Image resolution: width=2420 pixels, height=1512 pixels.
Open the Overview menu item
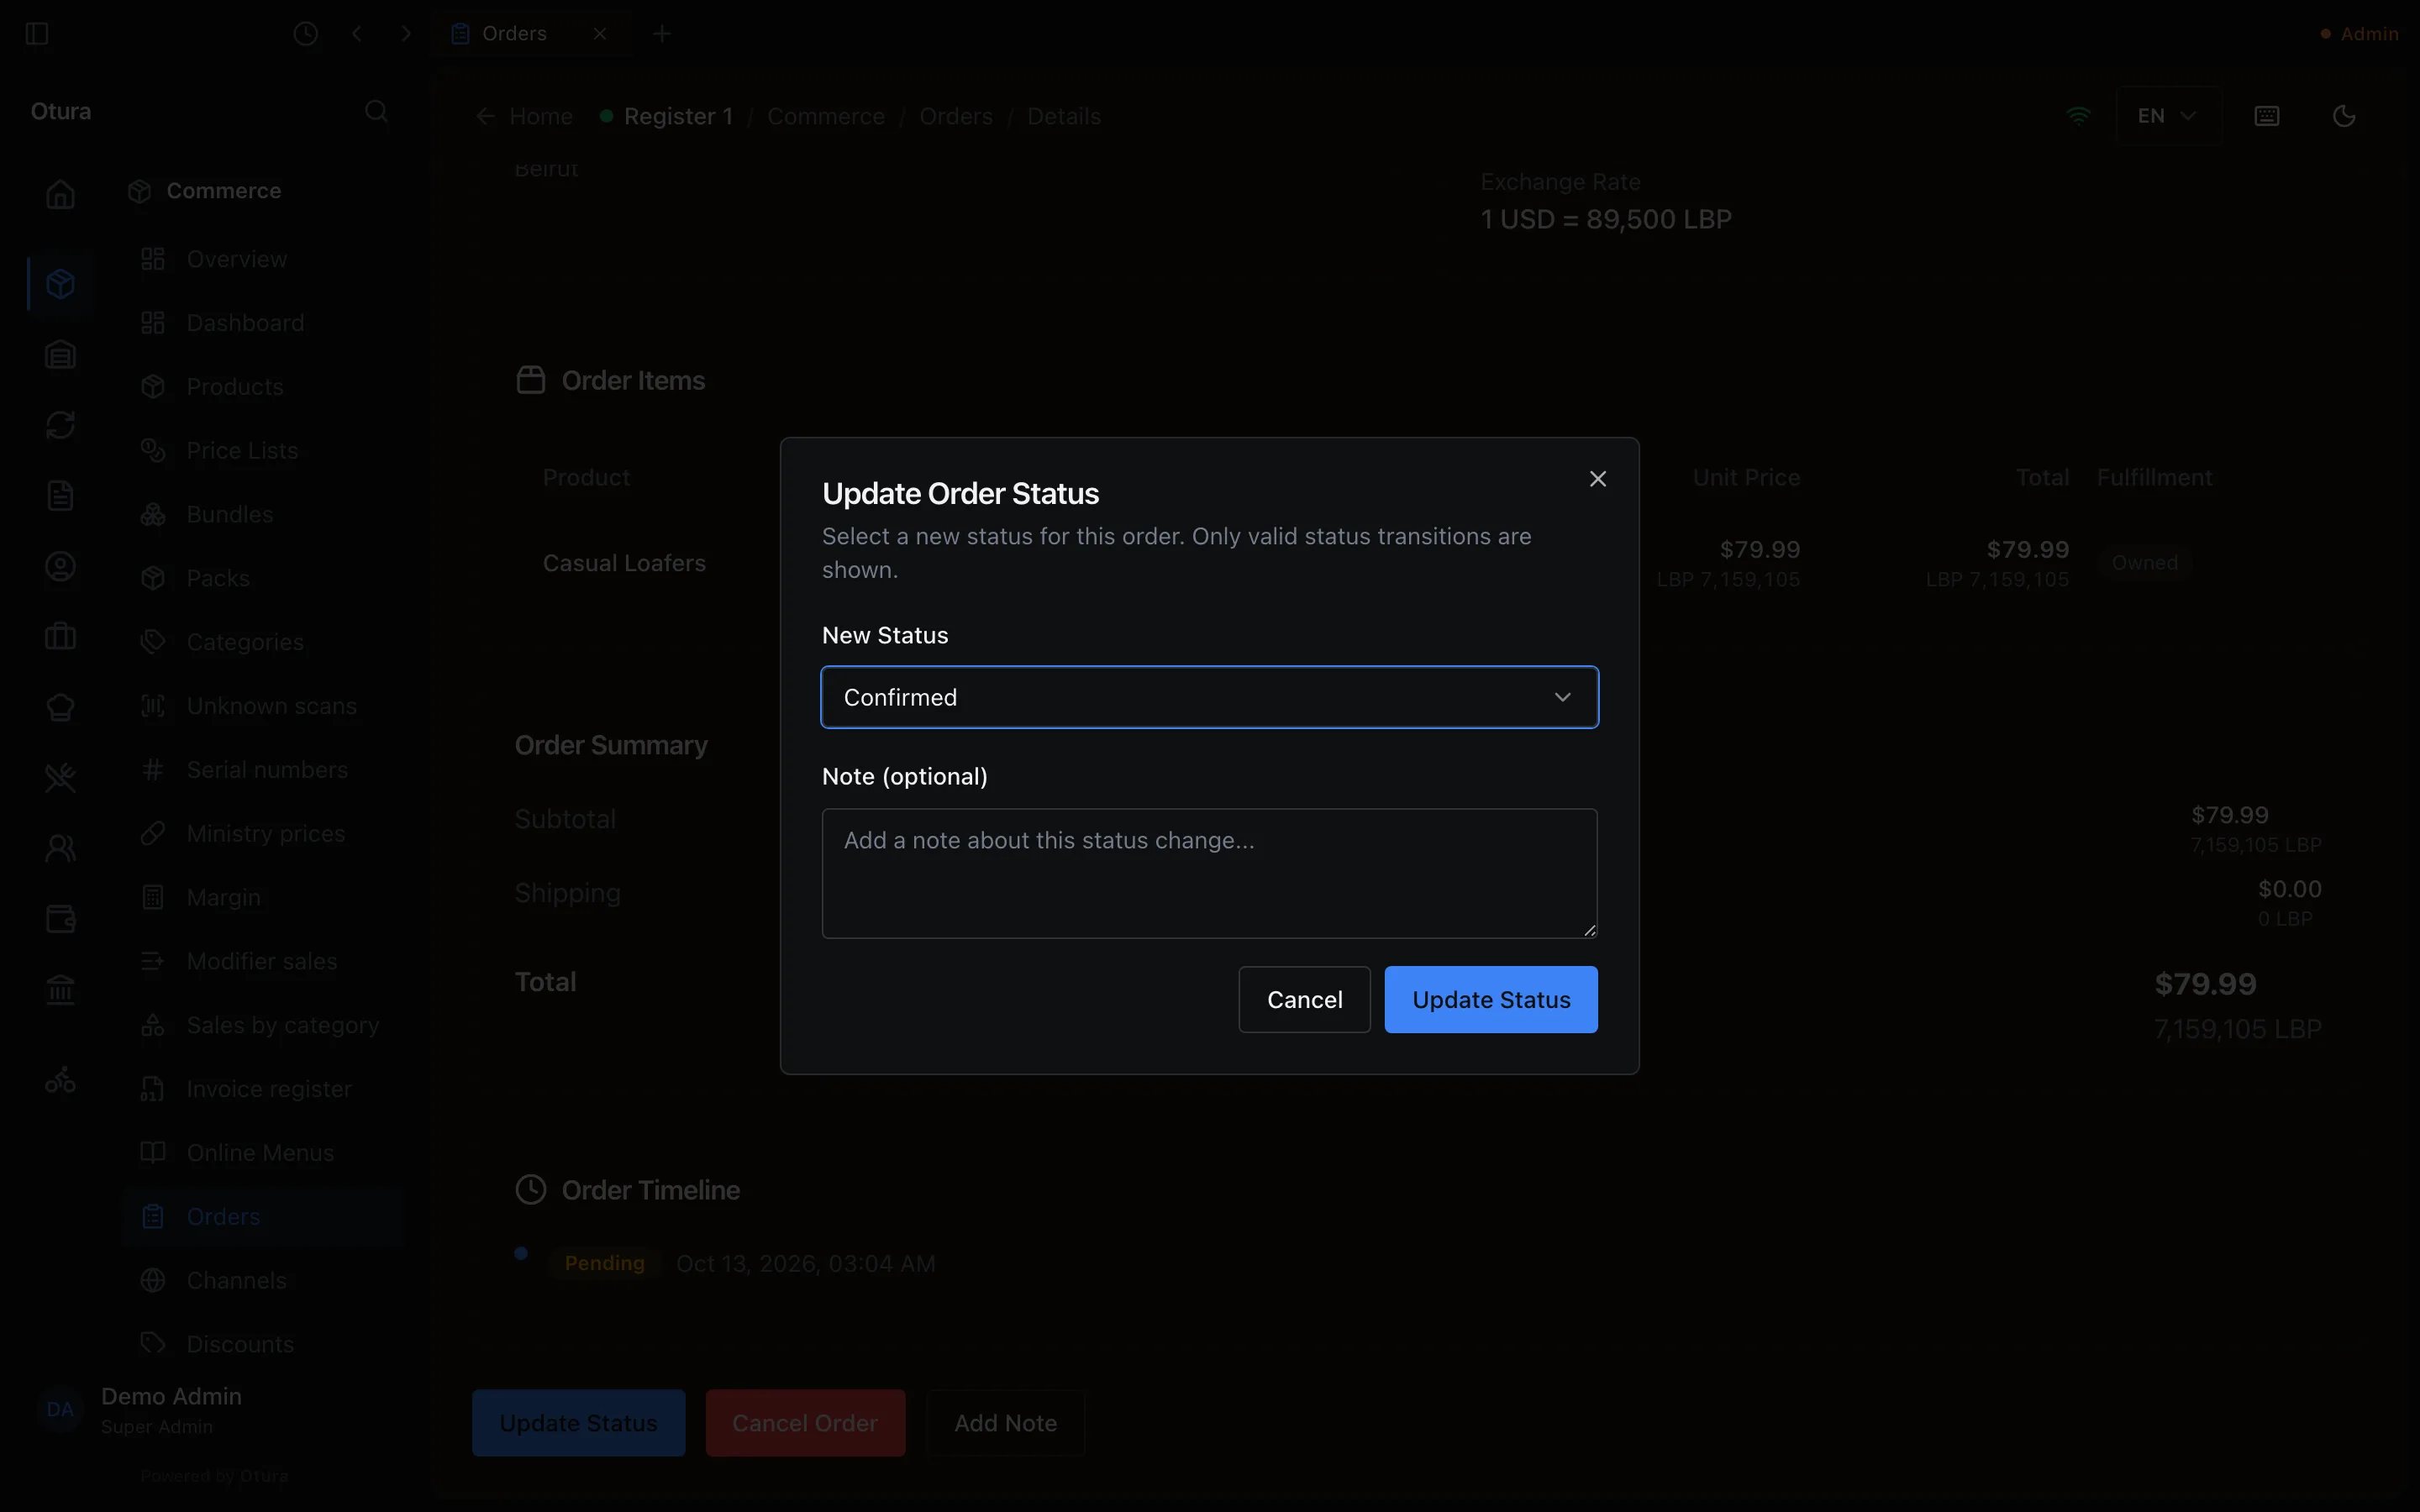[x=262, y=259]
